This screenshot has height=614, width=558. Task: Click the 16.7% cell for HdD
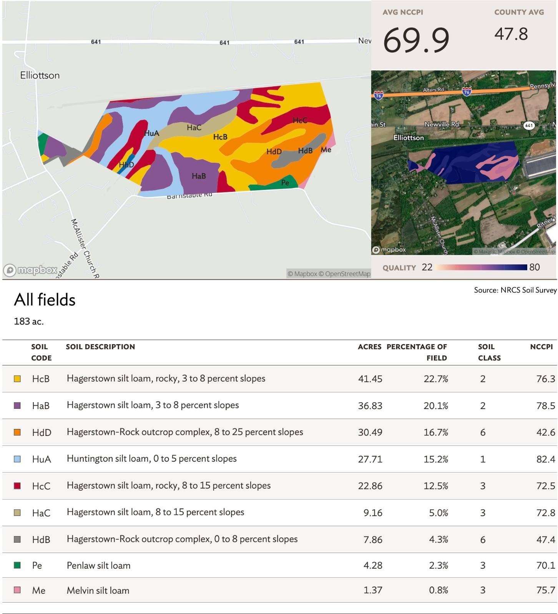[436, 432]
